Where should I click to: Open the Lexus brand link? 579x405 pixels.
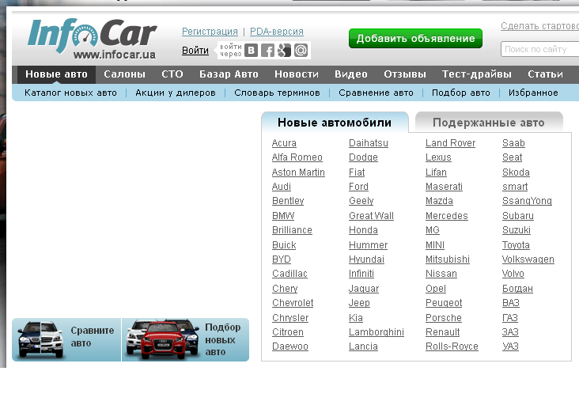pos(438,157)
